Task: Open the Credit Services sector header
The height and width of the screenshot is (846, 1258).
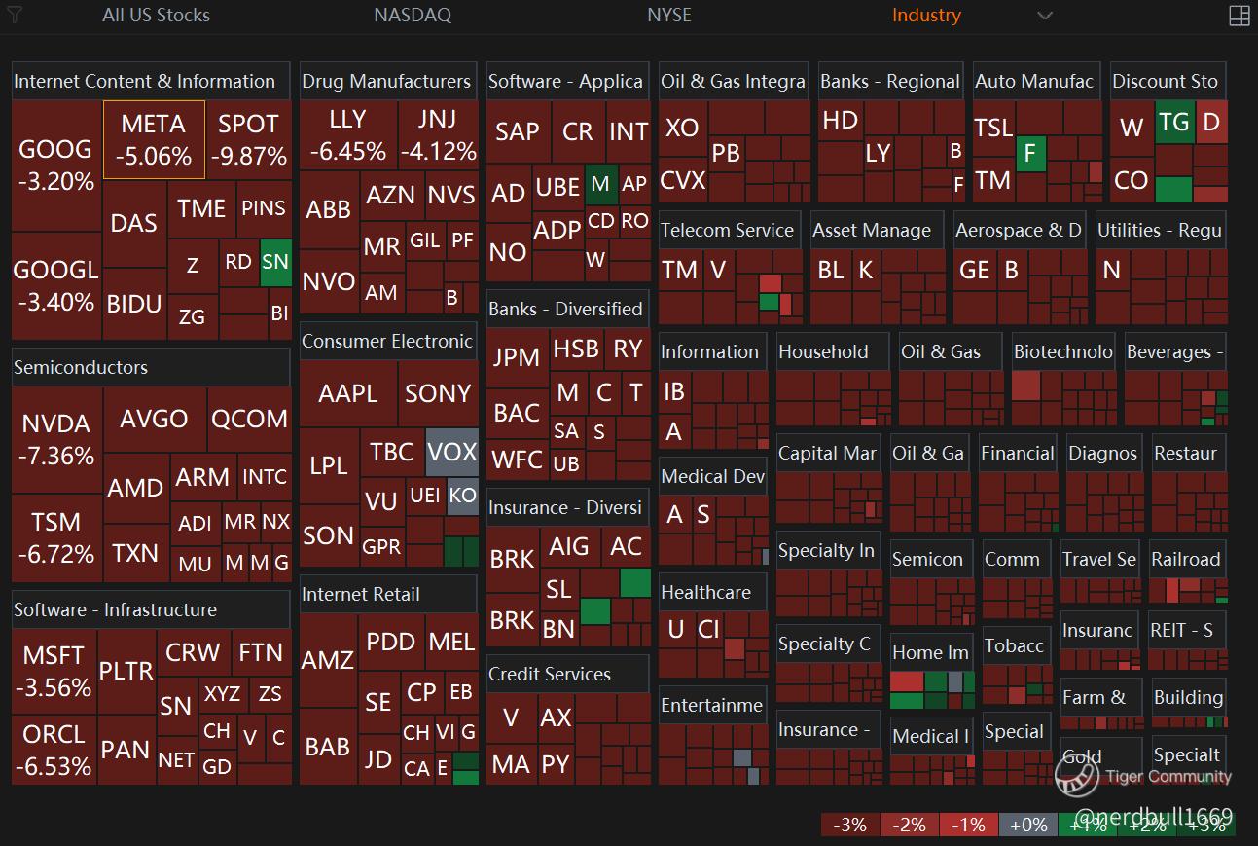Action: [x=568, y=674]
